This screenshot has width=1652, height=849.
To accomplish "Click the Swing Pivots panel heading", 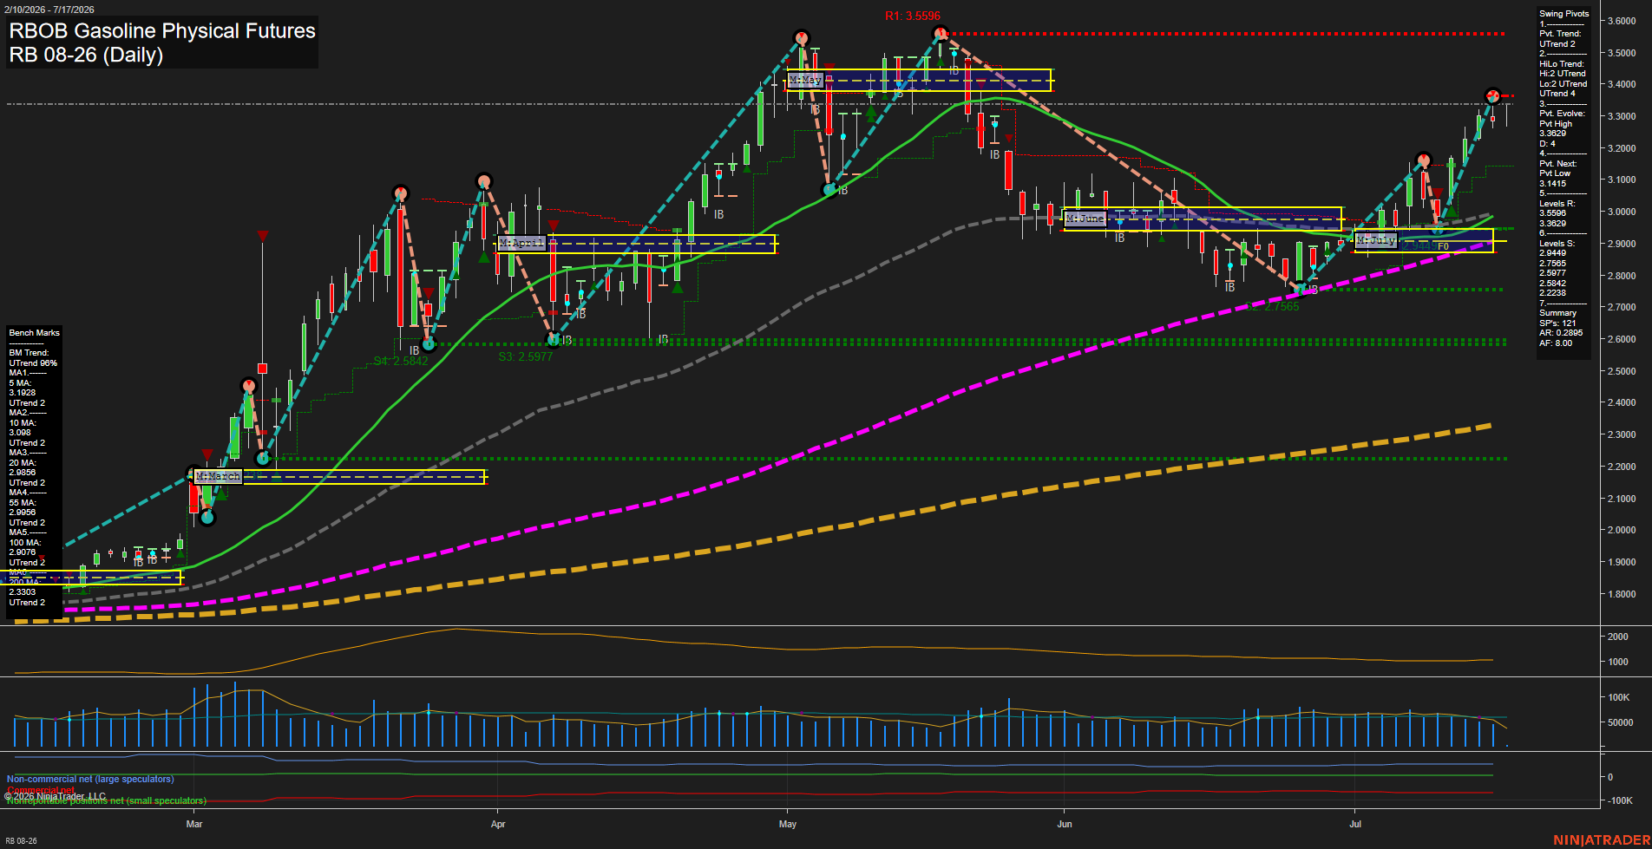I will pos(1564,14).
